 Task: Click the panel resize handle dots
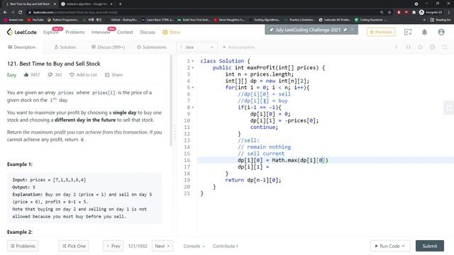(175, 133)
